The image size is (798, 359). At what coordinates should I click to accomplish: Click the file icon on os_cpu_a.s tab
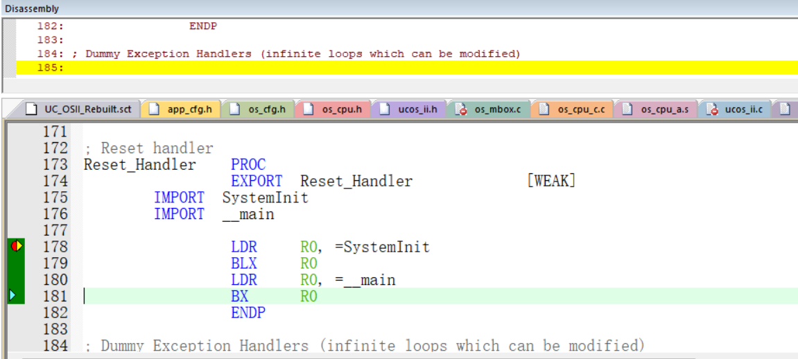(x=627, y=110)
